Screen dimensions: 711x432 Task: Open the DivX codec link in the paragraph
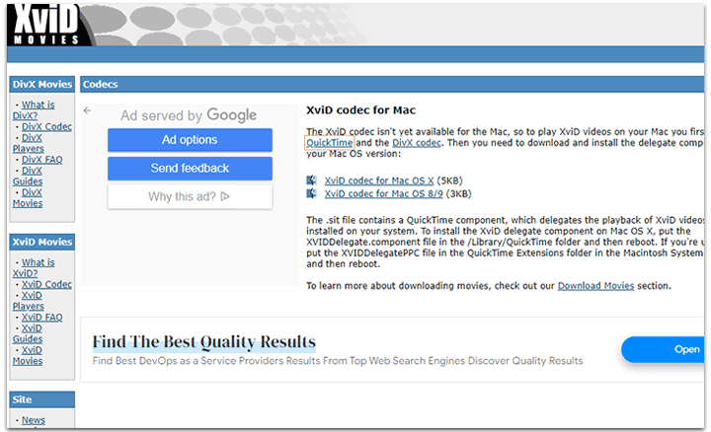pyautogui.click(x=417, y=143)
